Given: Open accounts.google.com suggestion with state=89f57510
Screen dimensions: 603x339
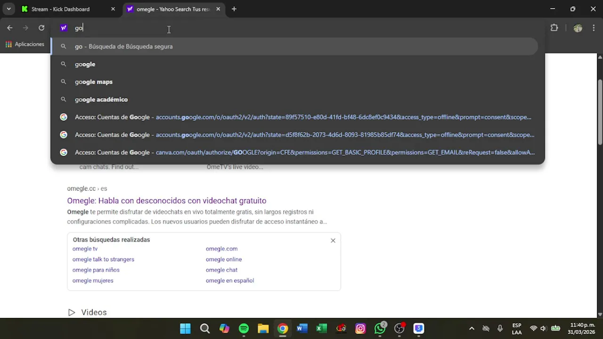Looking at the screenshot, I should (x=294, y=117).
